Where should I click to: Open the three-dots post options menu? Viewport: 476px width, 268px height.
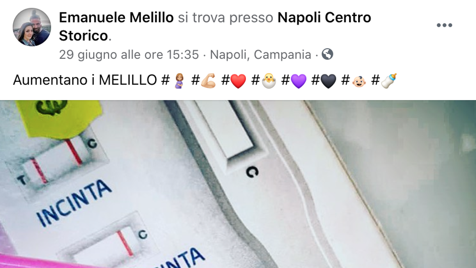(x=444, y=25)
